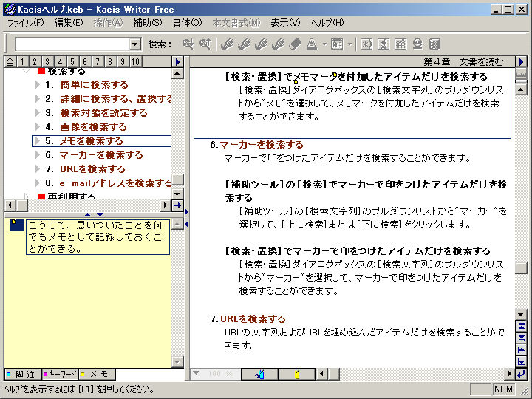Switch to the メモ tab

pos(97,374)
